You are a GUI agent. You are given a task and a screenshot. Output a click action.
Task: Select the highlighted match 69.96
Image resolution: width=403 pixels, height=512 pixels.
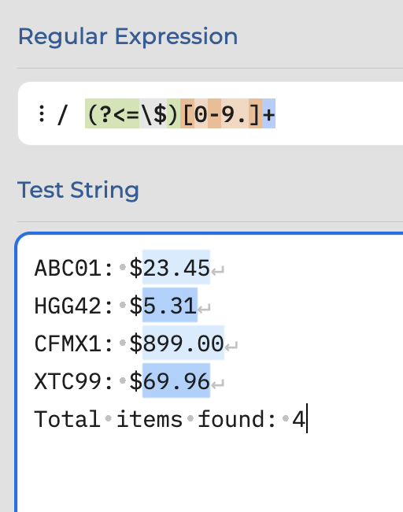176,380
